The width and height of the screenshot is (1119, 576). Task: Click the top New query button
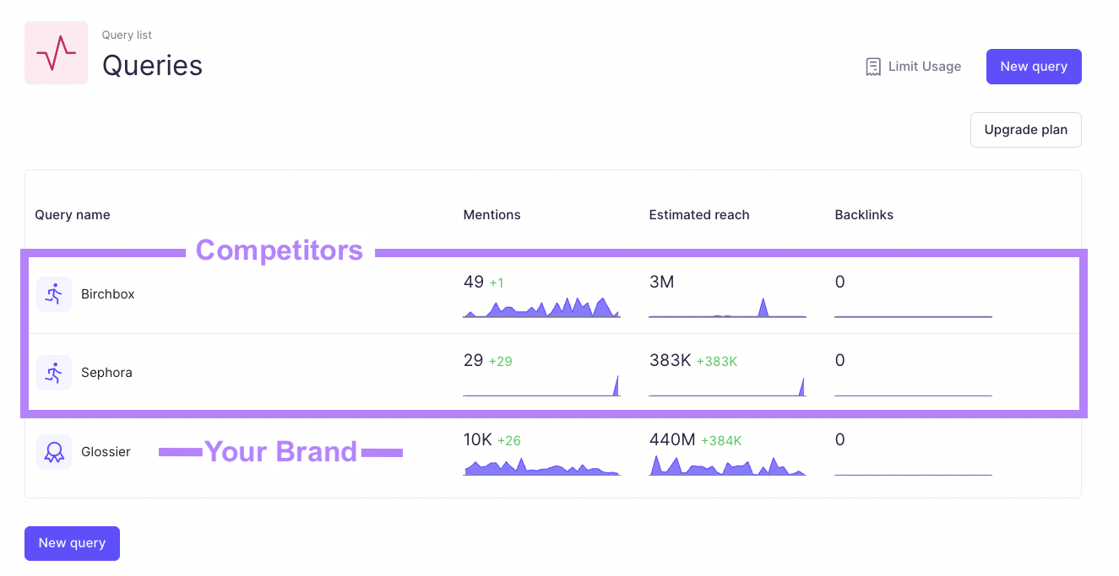click(1034, 66)
